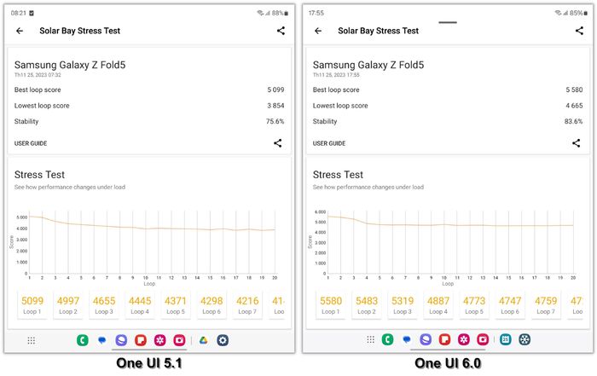Tap share icon beside right USER GUIDE
597x376 pixels.
pos(576,143)
